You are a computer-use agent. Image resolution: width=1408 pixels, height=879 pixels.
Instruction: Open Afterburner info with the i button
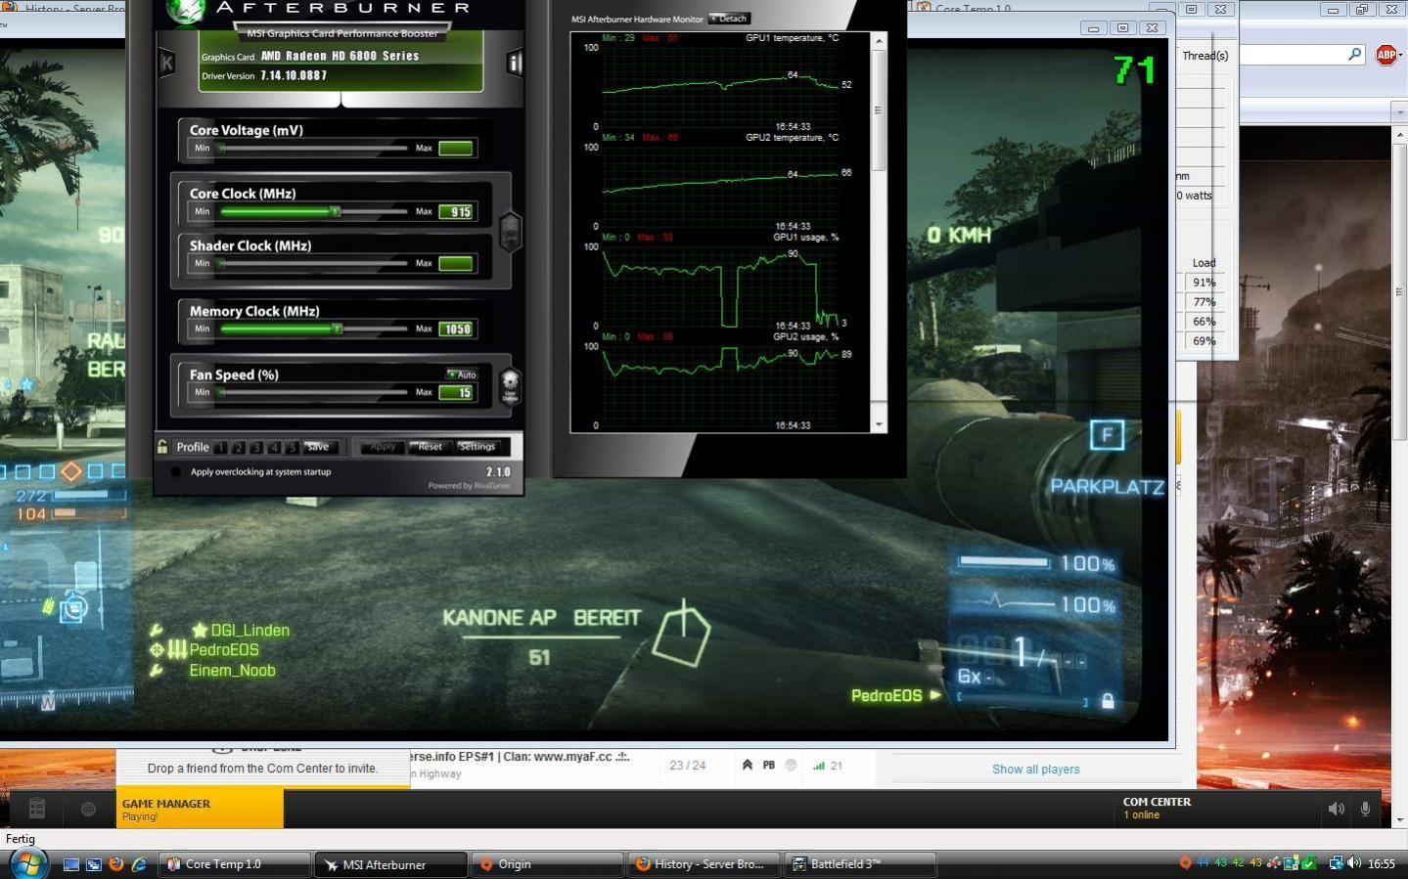[x=515, y=64]
